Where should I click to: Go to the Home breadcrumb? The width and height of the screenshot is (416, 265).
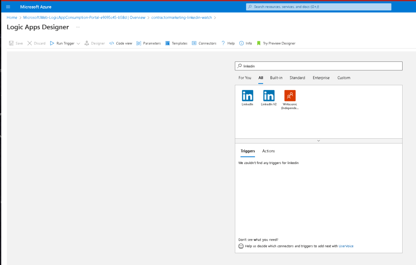point(12,18)
